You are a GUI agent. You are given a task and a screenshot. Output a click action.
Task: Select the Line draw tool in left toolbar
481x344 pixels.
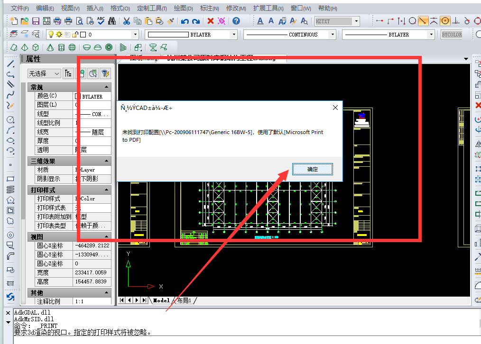tap(10, 63)
